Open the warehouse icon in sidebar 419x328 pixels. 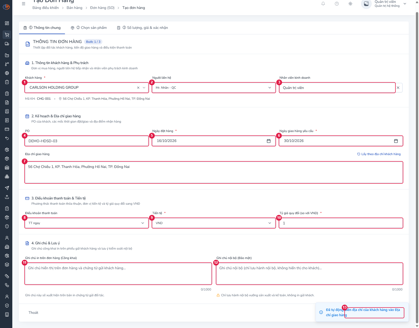point(7,168)
